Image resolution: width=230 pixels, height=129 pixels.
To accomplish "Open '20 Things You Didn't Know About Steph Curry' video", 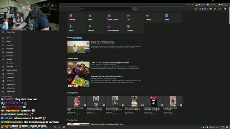I will tap(107, 124).
